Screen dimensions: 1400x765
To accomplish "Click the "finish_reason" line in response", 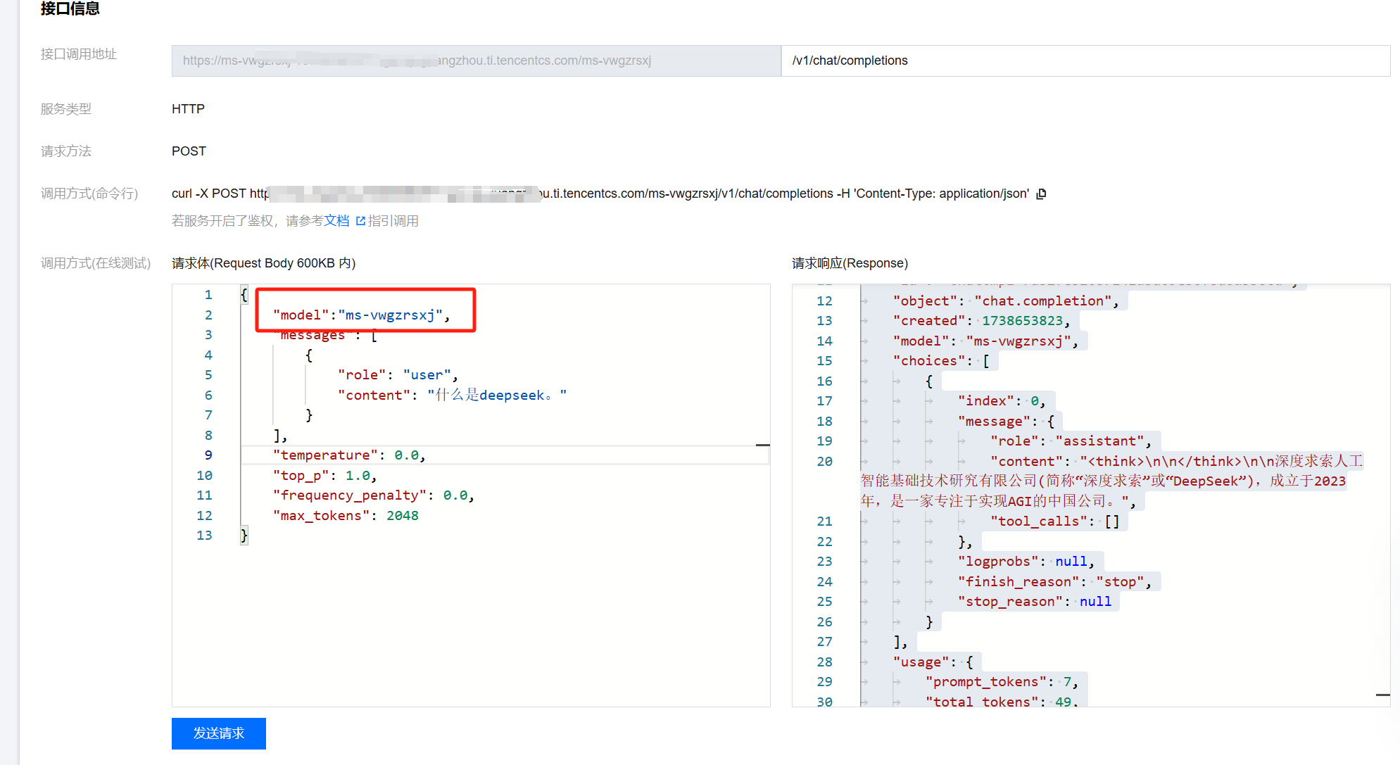I will point(1054,582).
